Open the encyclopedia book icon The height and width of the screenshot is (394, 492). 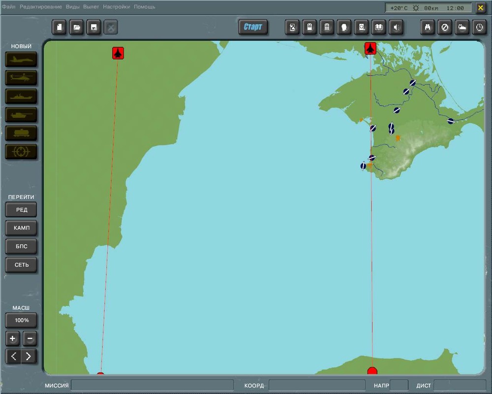click(378, 28)
